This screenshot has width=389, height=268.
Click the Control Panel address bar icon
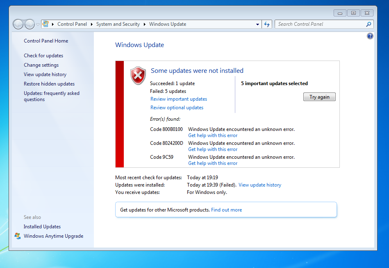tap(45, 24)
